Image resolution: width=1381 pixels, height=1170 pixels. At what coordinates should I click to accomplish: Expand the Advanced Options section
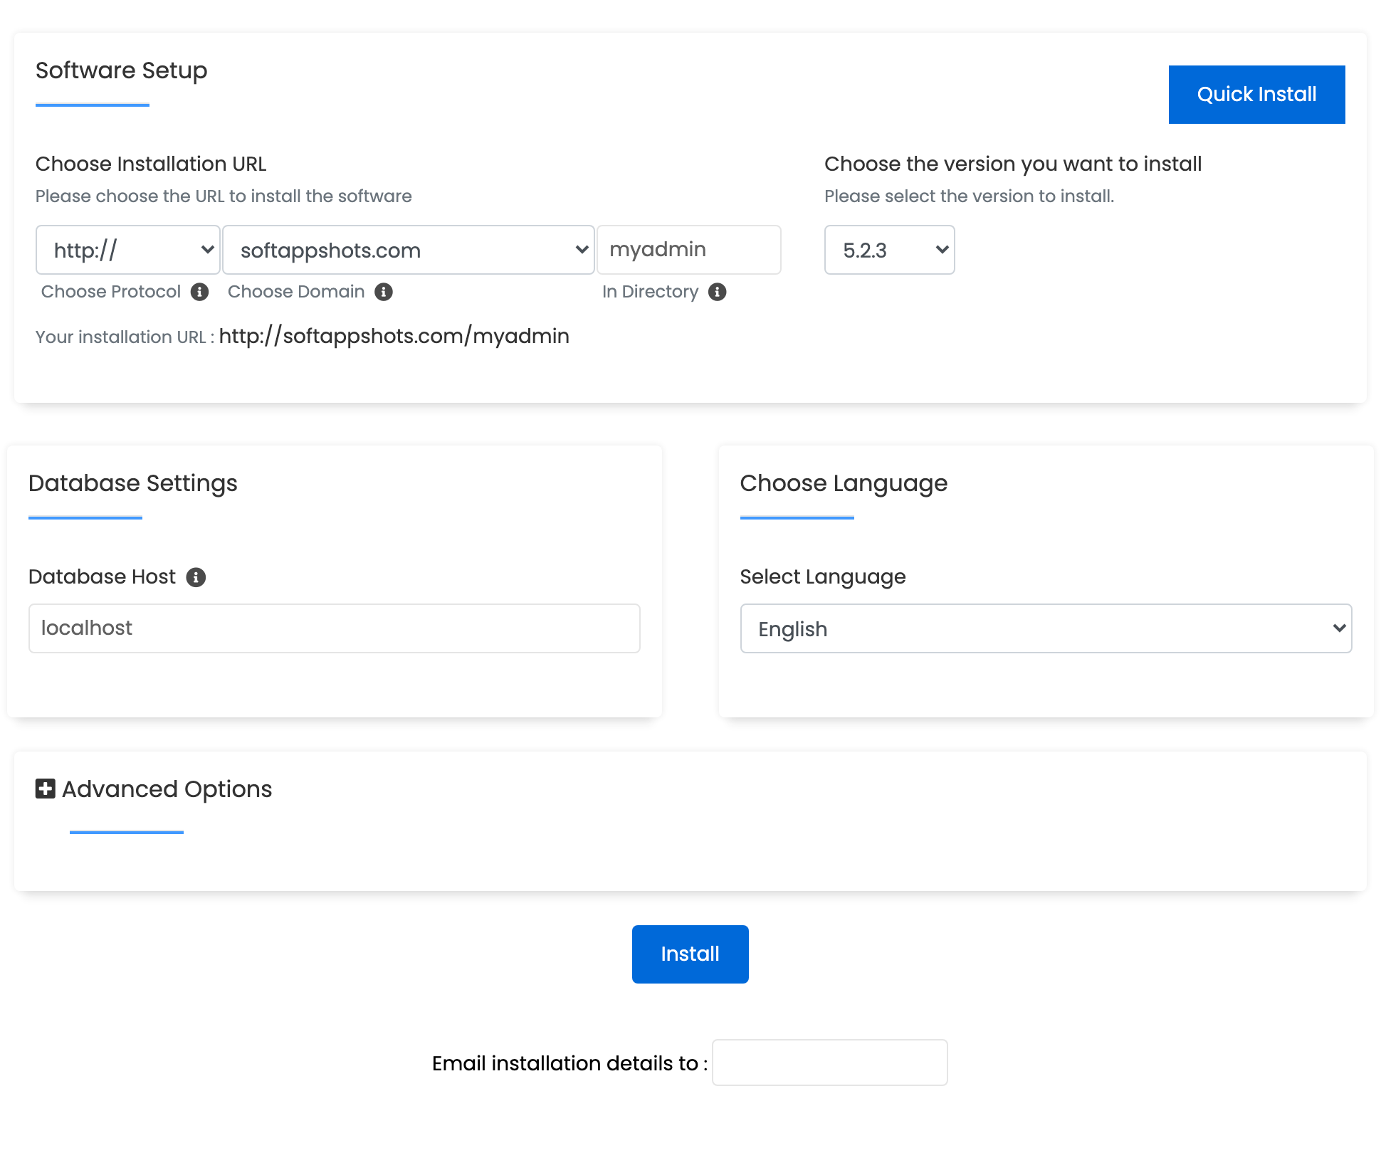coord(165,789)
